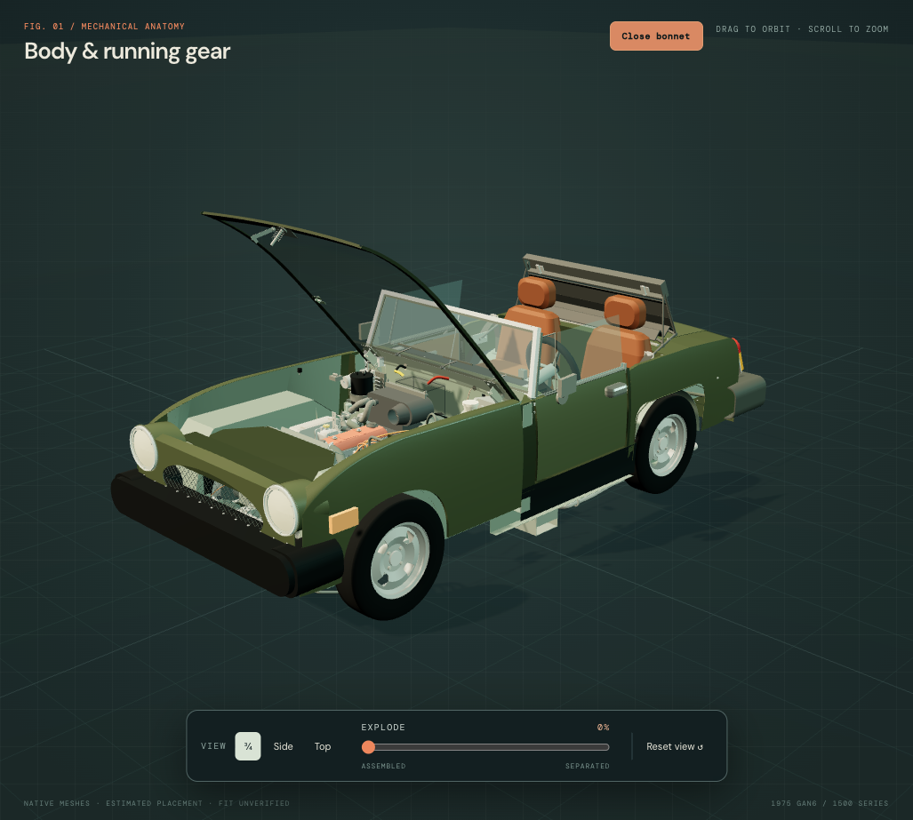Click the 'SEPARATED' label
This screenshot has width=913, height=820.
pyautogui.click(x=588, y=766)
